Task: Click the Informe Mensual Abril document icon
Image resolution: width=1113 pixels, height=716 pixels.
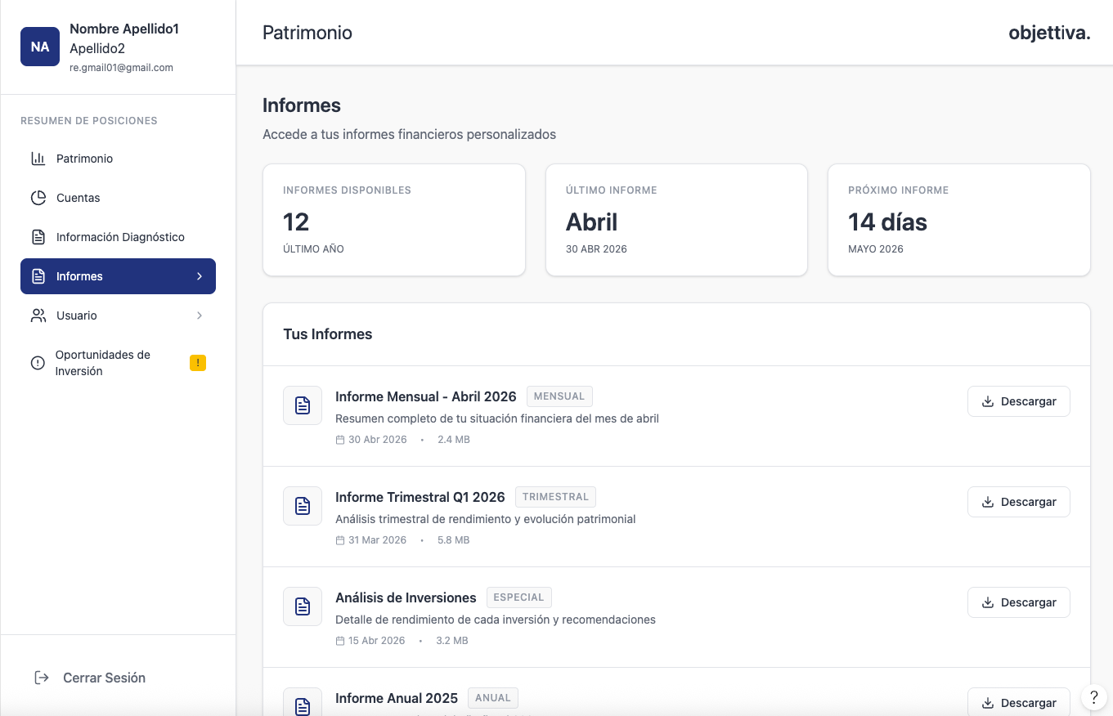Action: [303, 405]
